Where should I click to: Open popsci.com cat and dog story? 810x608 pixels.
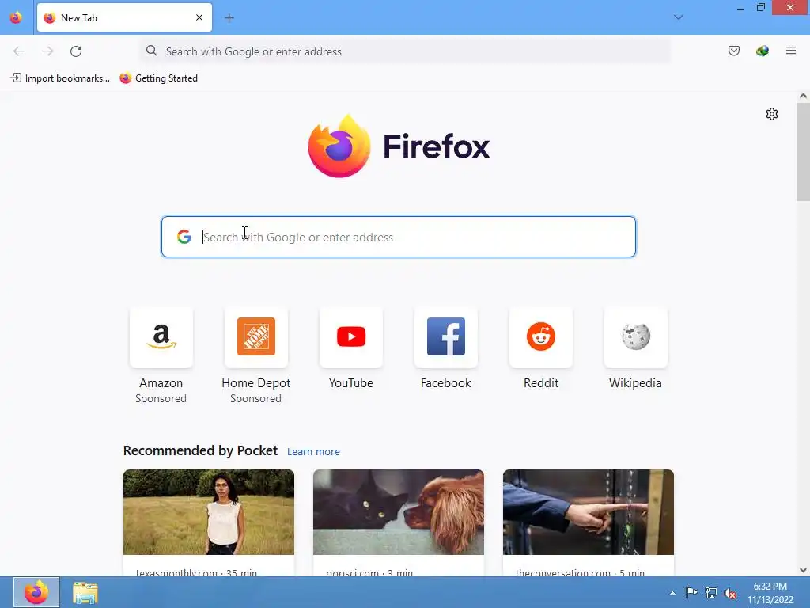point(399,512)
